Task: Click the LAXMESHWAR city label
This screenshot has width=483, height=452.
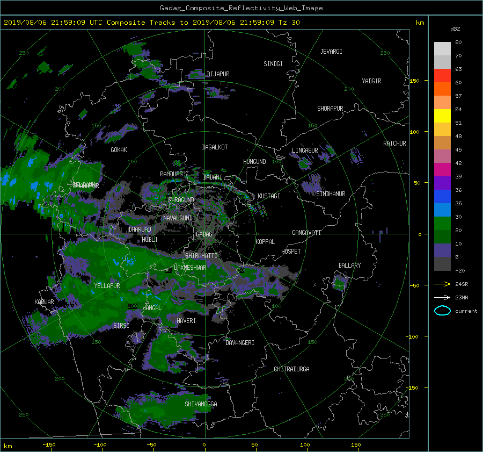Action: pos(190,268)
